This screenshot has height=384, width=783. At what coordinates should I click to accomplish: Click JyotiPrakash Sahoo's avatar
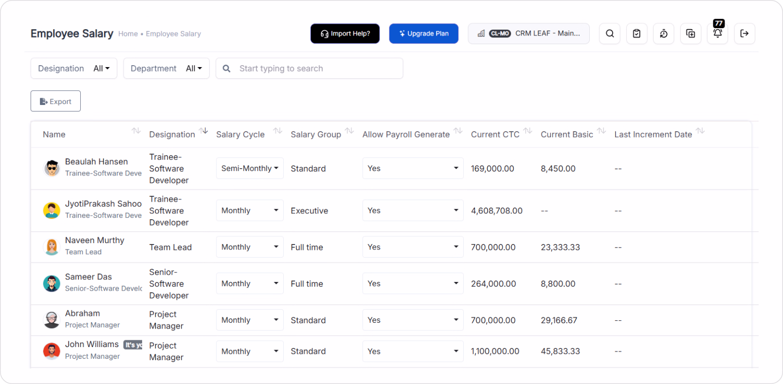52,210
